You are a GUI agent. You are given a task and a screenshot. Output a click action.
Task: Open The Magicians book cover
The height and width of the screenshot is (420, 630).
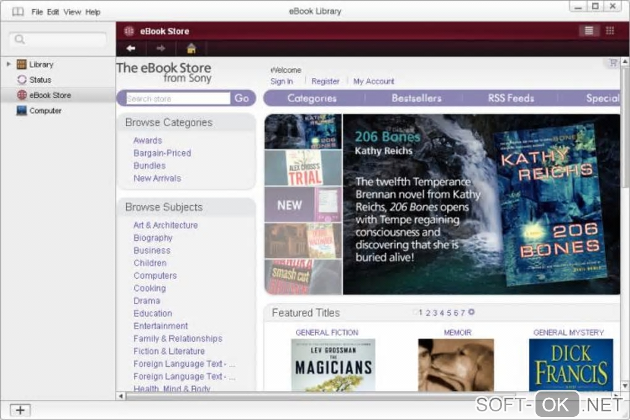pos(333,365)
